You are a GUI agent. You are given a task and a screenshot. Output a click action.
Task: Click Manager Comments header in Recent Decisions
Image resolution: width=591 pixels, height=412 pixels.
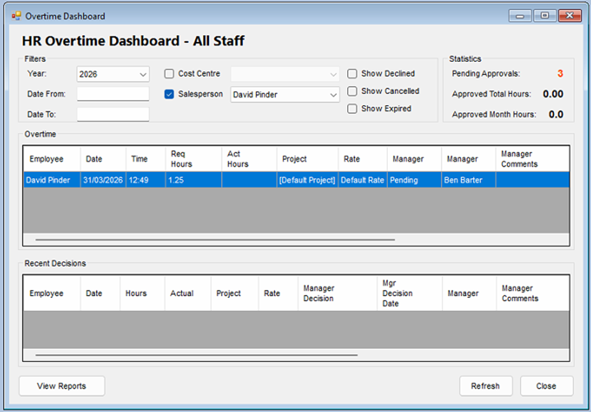point(532,293)
